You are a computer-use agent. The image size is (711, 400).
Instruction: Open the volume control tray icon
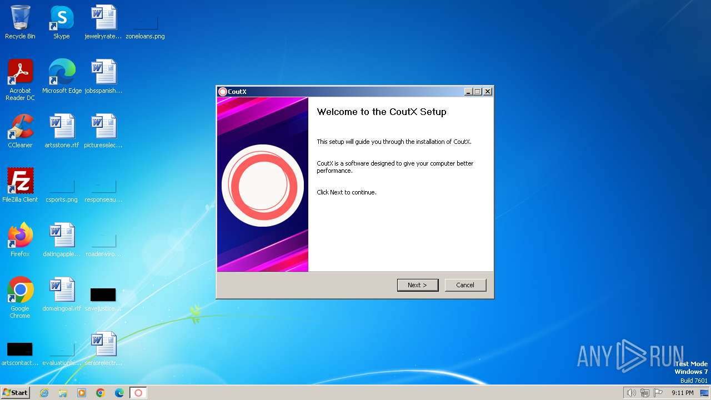[x=631, y=393]
